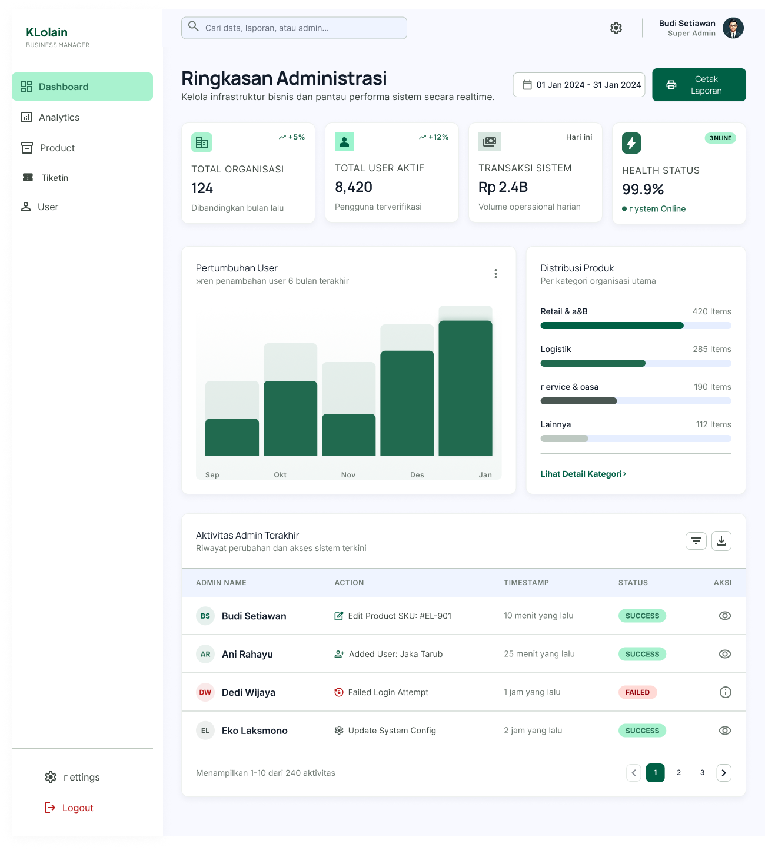Viewport: 765px width, 850px height.
Task: View details for Eko Laksmono row
Action: pyautogui.click(x=725, y=731)
